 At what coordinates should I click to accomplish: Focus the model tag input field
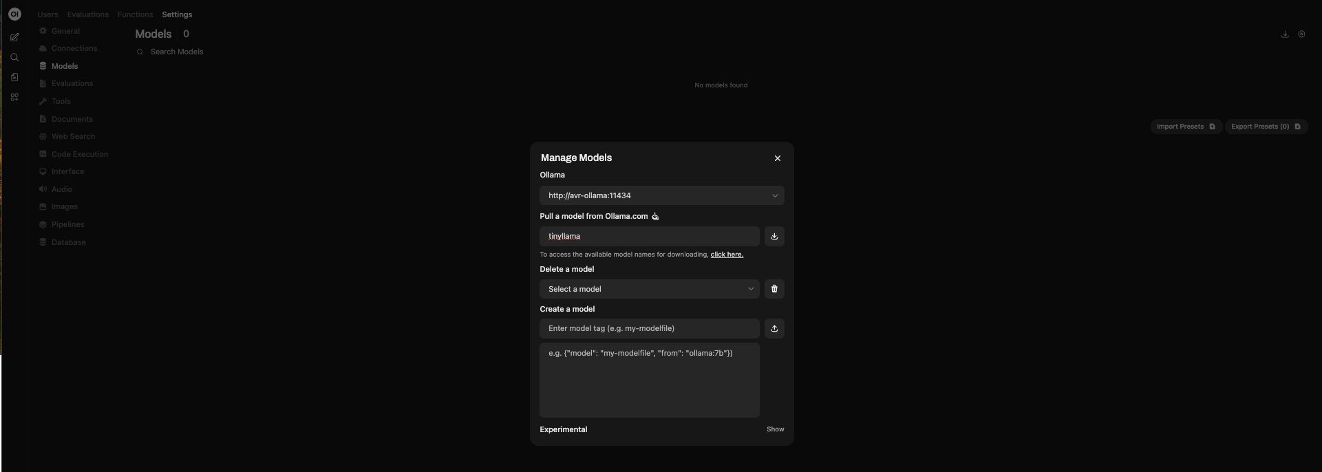(x=649, y=329)
